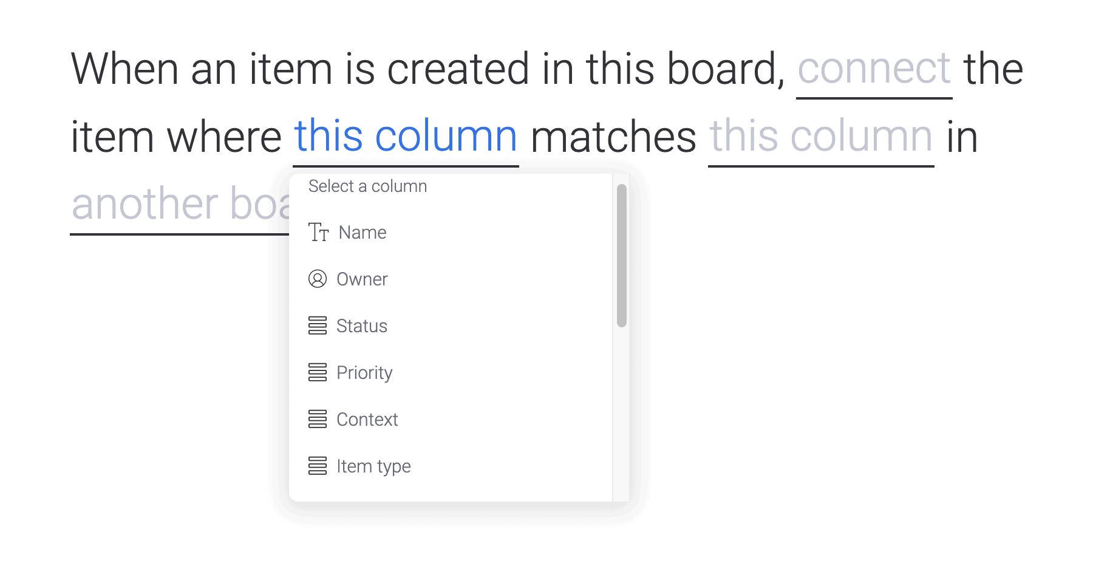Screen dimensions: 1110x566
Task: Click the column icon beside Context
Action: click(x=318, y=419)
